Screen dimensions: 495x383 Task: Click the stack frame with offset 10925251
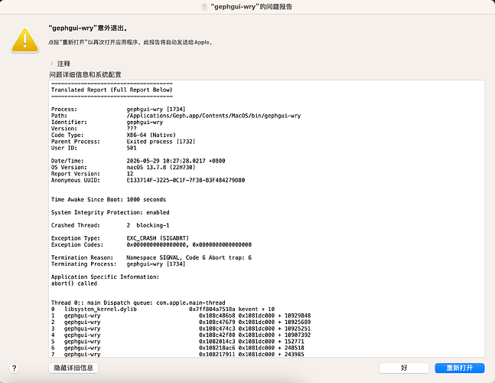(181, 329)
